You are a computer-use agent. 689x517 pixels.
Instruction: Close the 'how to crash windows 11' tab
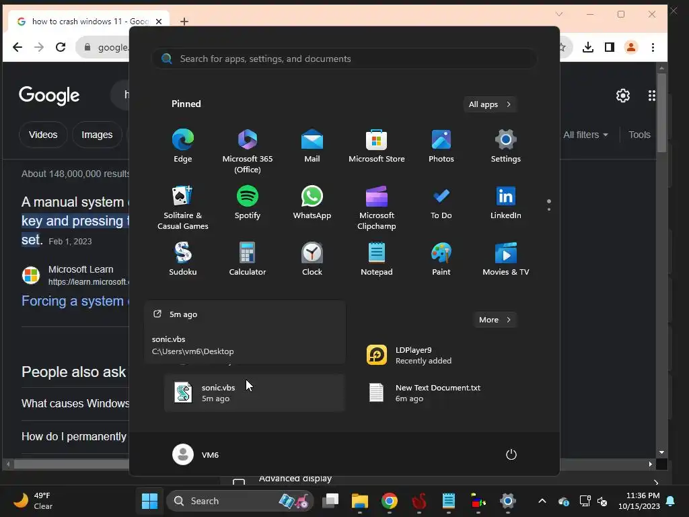[x=159, y=21]
